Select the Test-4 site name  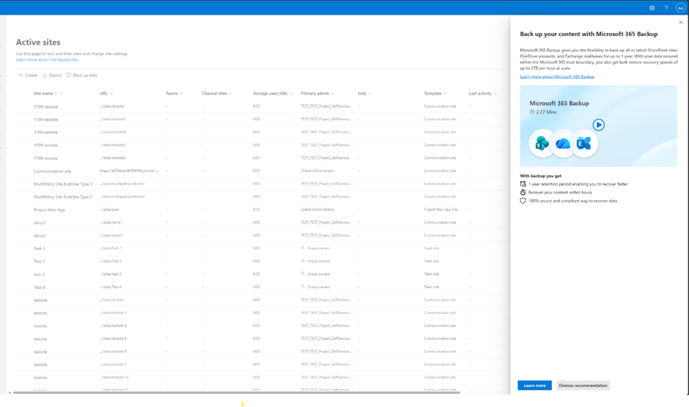point(39,287)
